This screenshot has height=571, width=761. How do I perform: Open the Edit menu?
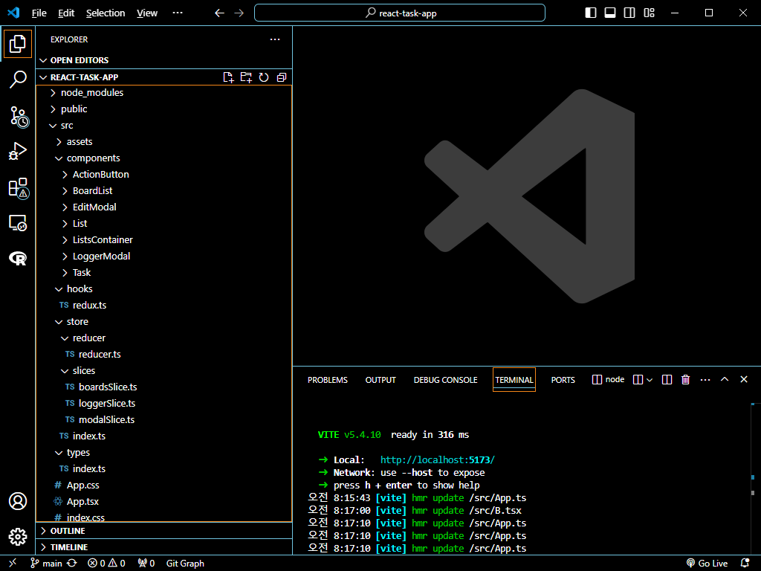(x=66, y=13)
